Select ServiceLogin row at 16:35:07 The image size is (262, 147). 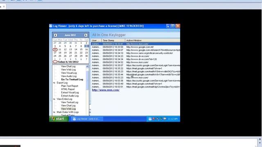pyautogui.click(x=136, y=65)
